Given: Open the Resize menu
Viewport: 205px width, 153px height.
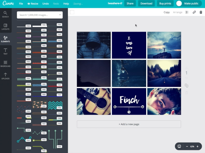Looking at the screenshot, I should [33, 4].
